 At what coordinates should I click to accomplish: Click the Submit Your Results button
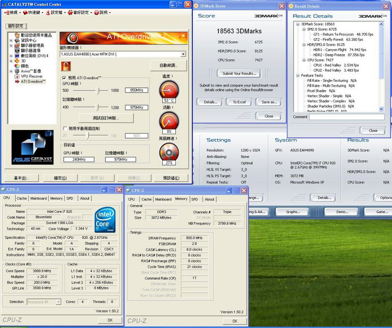point(239,74)
